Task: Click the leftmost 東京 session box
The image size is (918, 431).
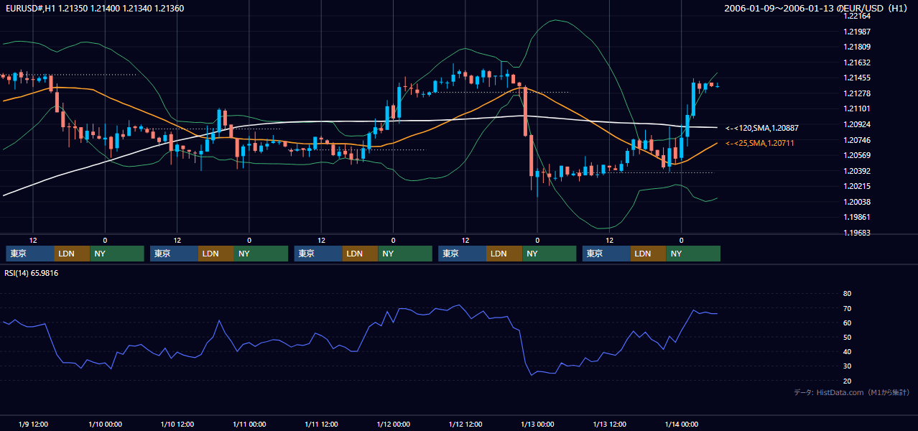Action: tap(30, 254)
